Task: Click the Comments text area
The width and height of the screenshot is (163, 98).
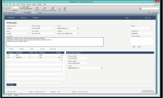Action: 55,42
